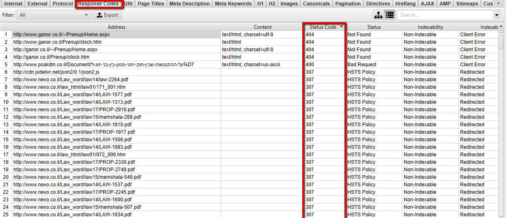Open the Page Titles tab

click(151, 4)
